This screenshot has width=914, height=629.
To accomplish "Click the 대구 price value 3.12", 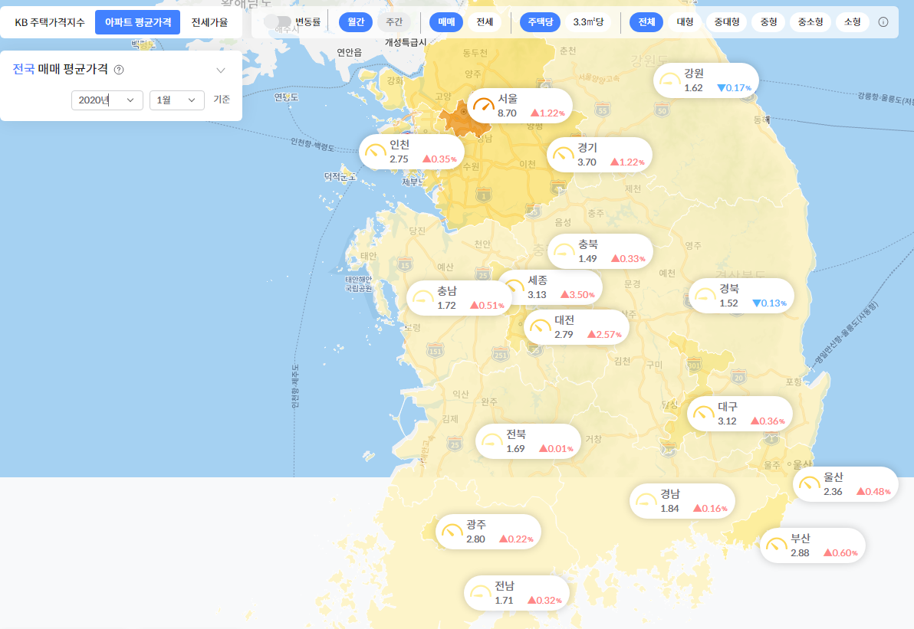I will click(727, 421).
